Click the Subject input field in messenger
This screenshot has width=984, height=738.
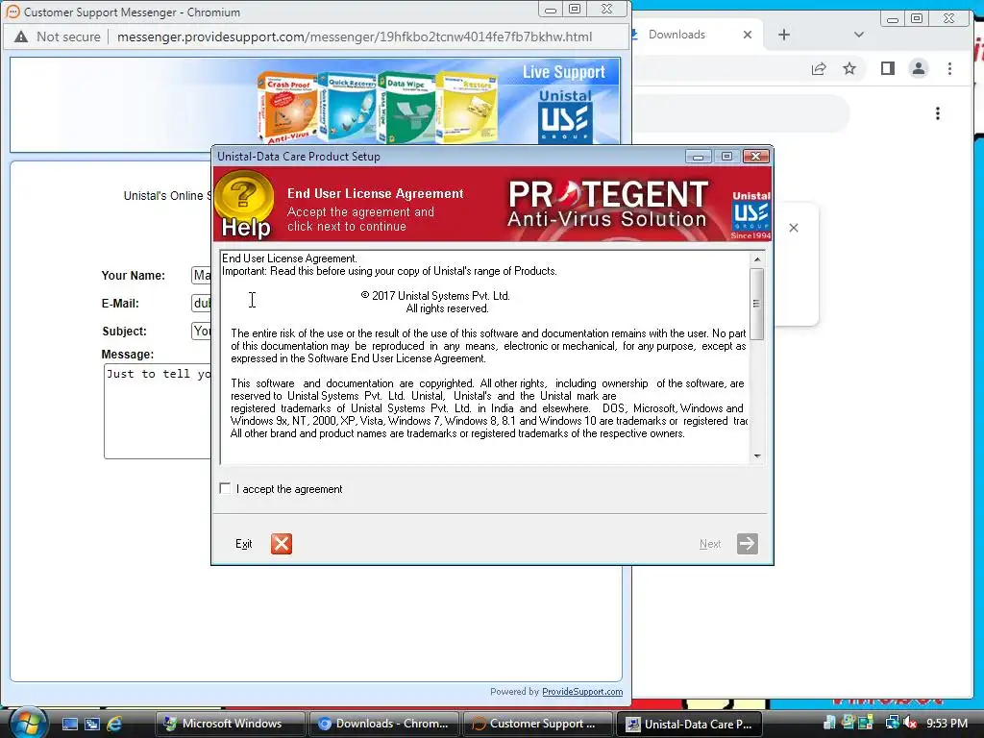pyautogui.click(x=202, y=331)
